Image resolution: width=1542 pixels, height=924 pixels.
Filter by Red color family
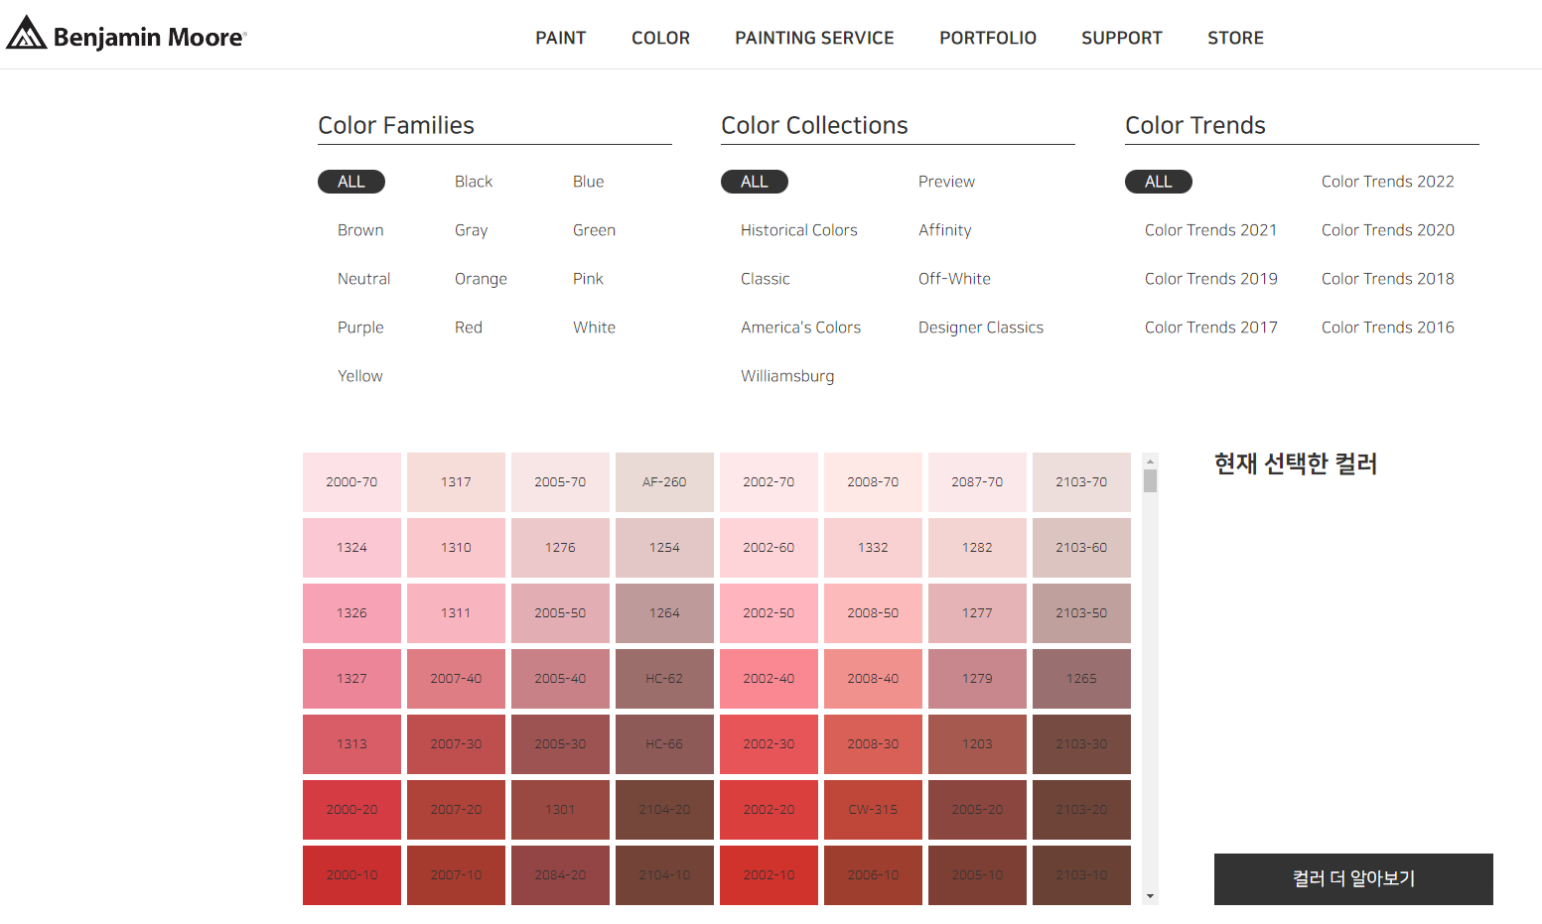[469, 328]
